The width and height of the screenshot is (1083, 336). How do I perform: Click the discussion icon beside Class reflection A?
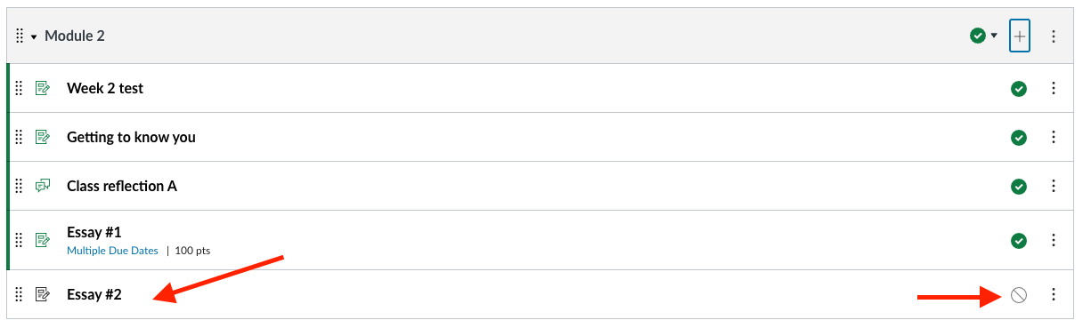click(42, 186)
